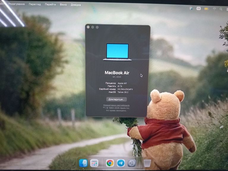Click the Tahoe 26.2 macOS version
The height and width of the screenshot is (171, 228).
point(123,92)
